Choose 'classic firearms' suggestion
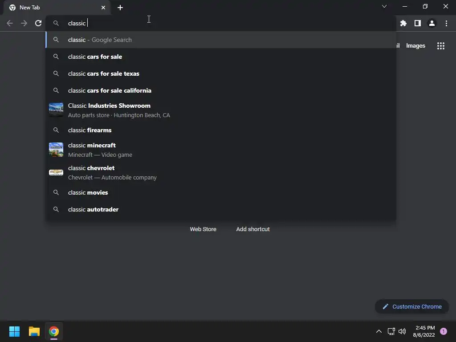456x342 pixels. pyautogui.click(x=221, y=130)
